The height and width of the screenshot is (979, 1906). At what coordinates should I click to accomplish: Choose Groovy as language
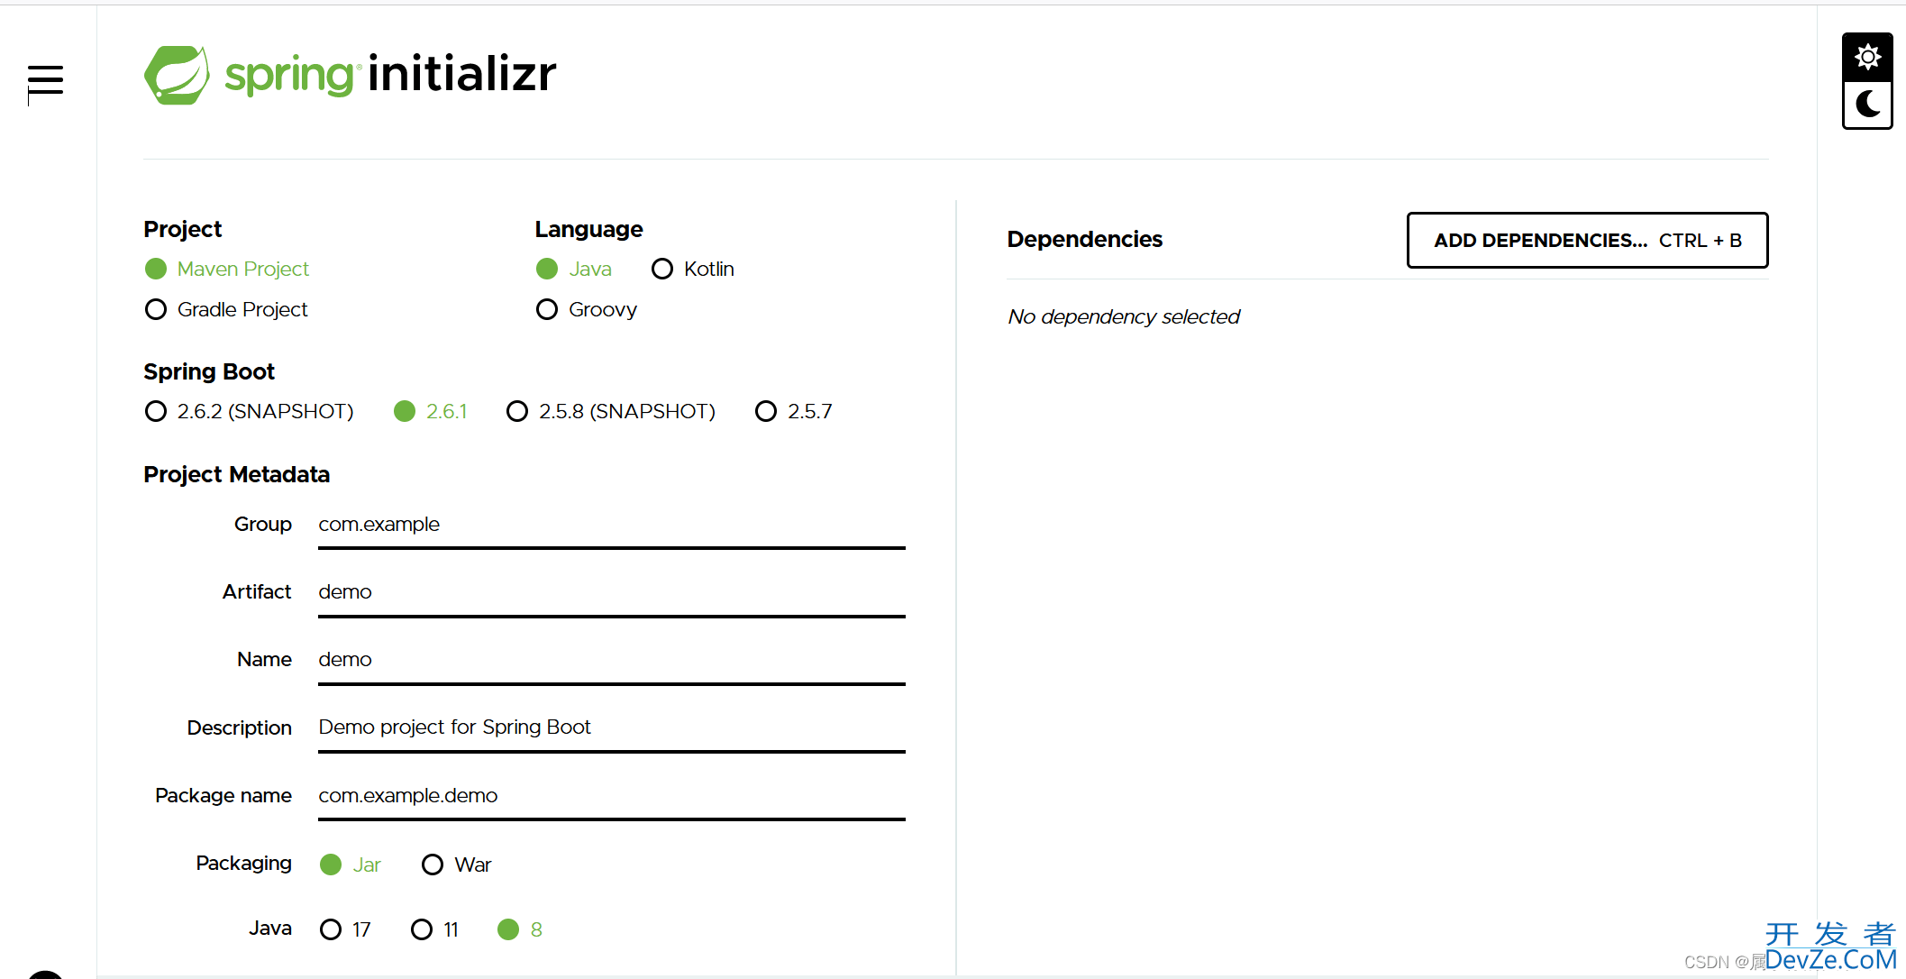coord(587,309)
